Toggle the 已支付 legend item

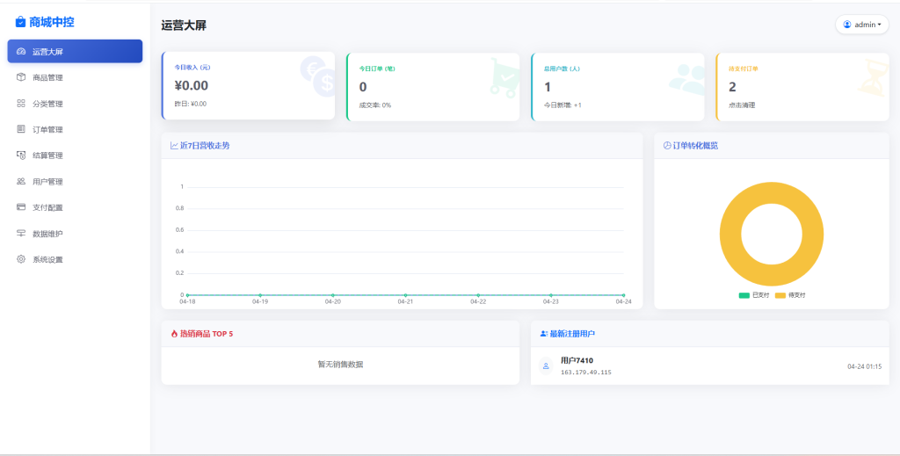point(755,295)
